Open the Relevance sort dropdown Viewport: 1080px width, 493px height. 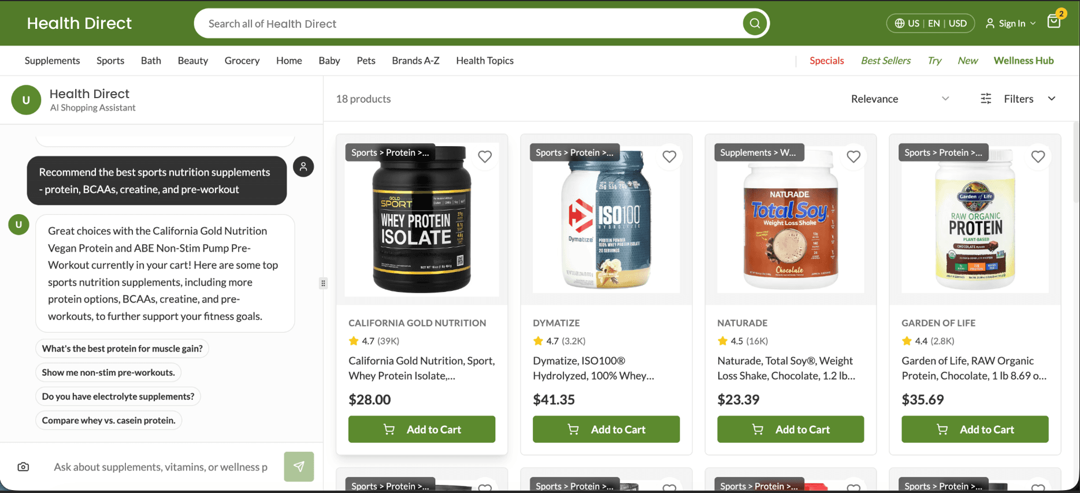(899, 99)
